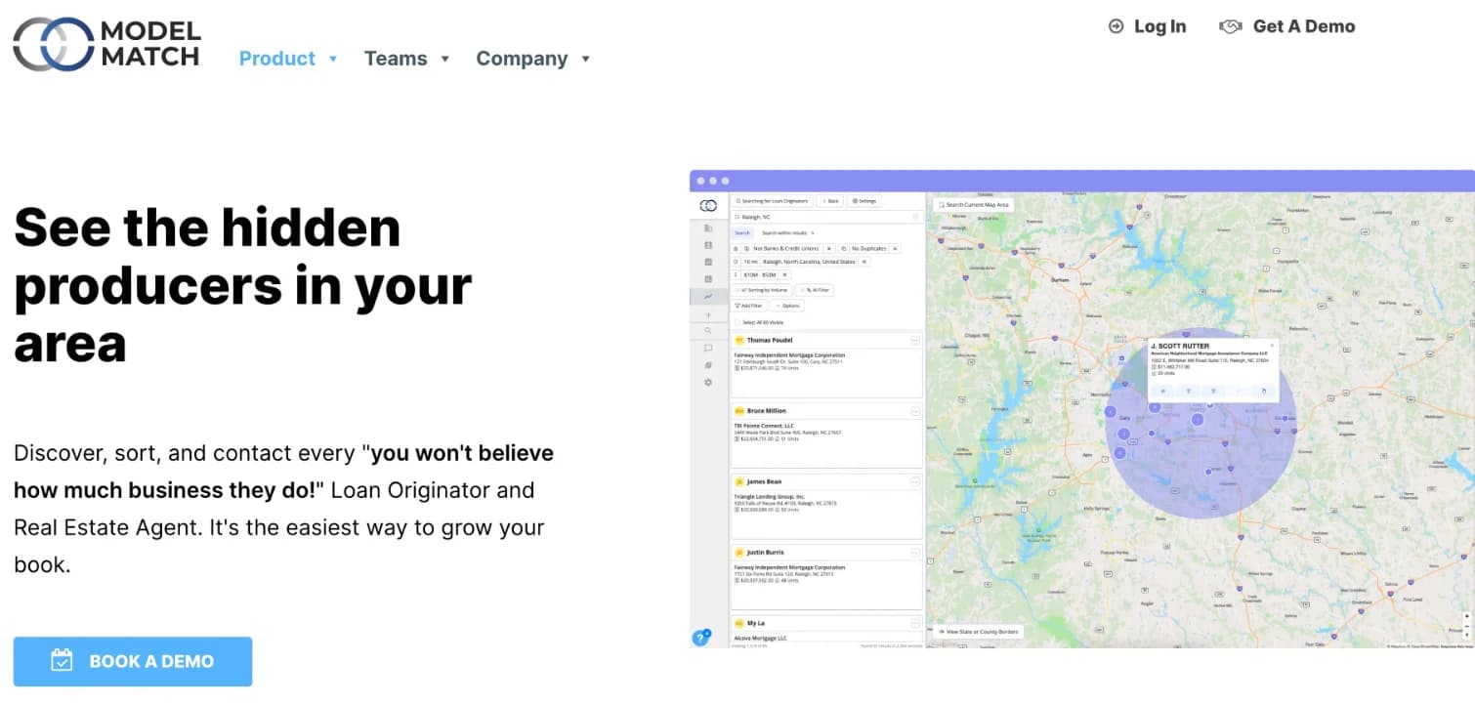Click the Raleigh, NC search field

[827, 217]
